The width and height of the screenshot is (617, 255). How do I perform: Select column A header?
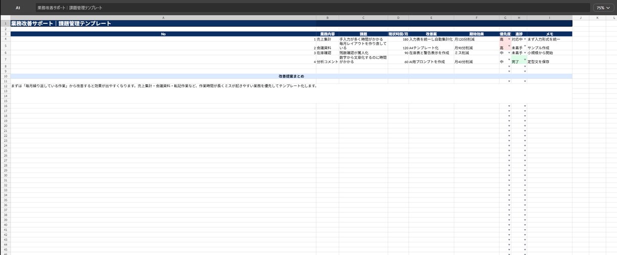coord(163,18)
